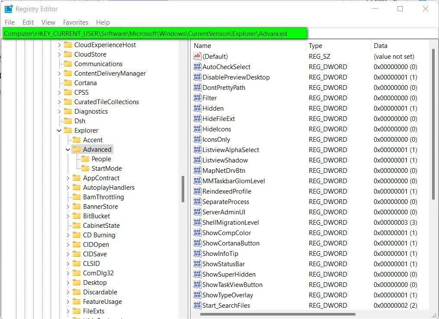The width and height of the screenshot is (439, 319).
Task: Select the AutoplayHandlers key
Action: 109,188
